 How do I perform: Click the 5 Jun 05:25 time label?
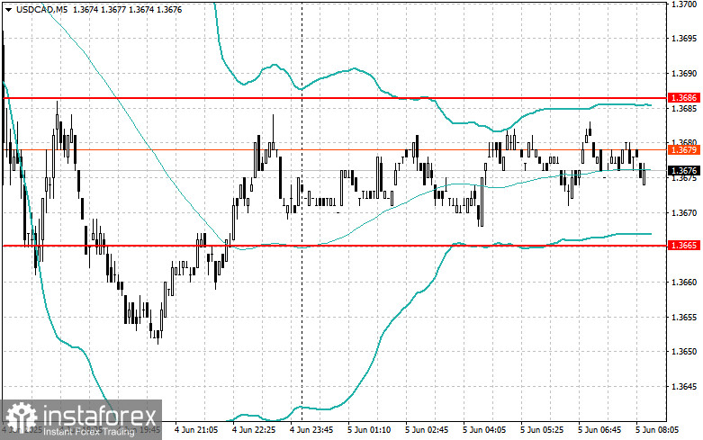pos(542,430)
